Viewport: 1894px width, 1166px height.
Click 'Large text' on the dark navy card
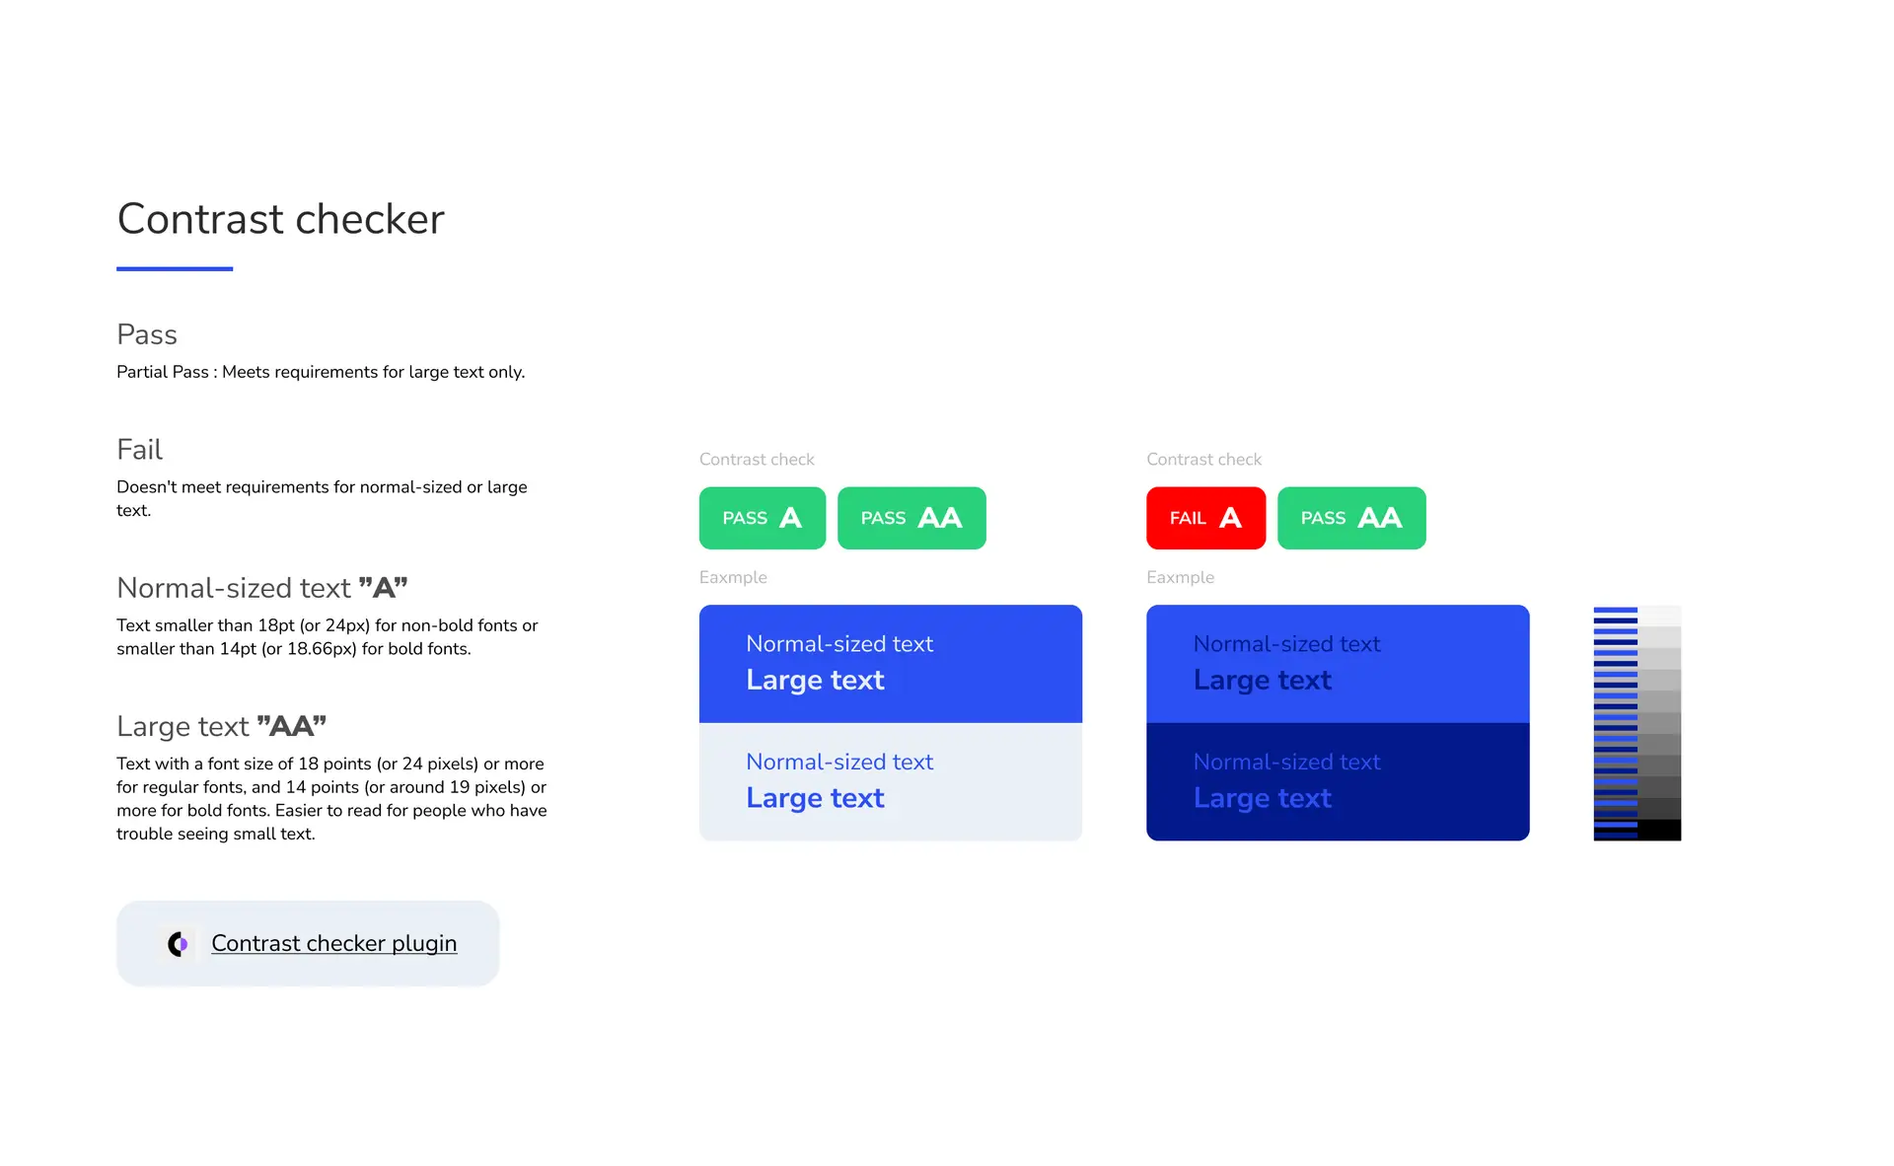pos(1262,798)
